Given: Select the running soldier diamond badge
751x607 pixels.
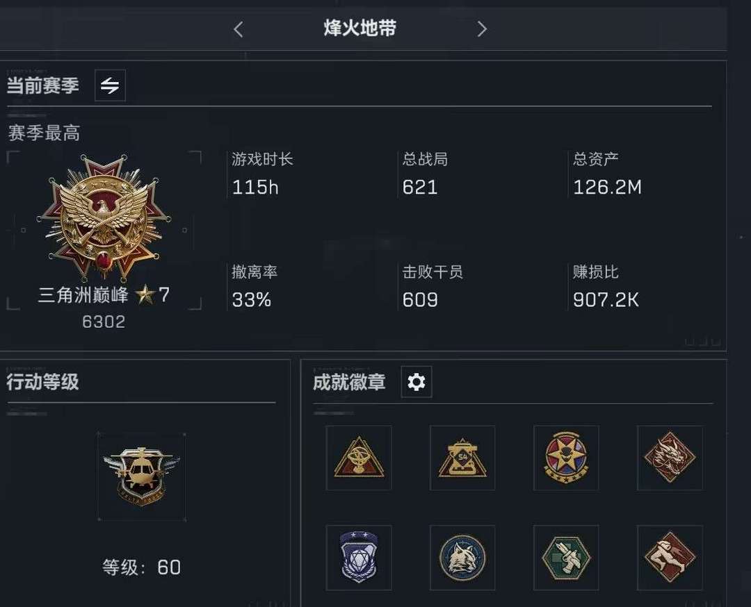Looking at the screenshot, I should (670, 558).
